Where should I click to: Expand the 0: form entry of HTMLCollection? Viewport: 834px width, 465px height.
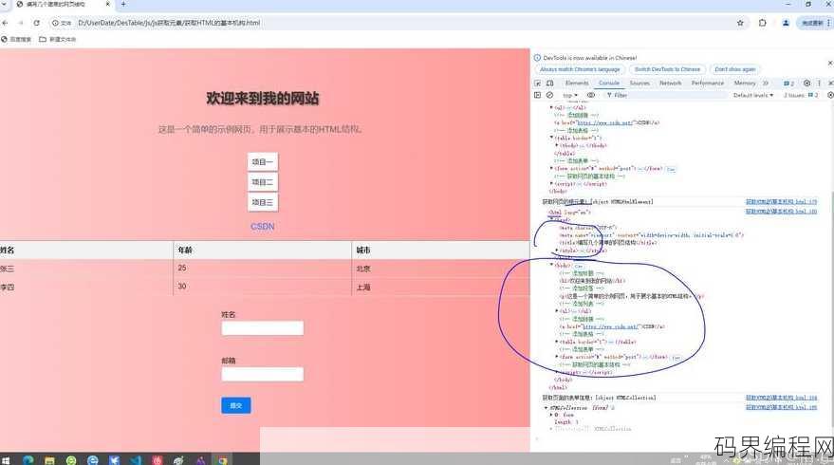pos(551,415)
